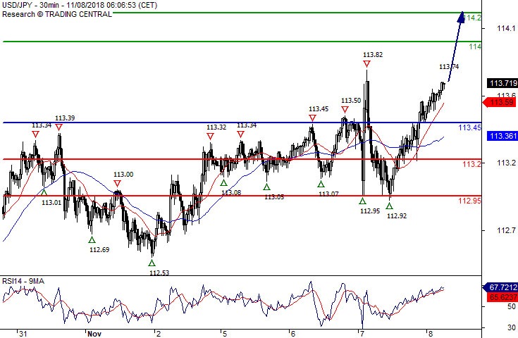Select the 113.07 trough price label

pyautogui.click(x=328, y=194)
